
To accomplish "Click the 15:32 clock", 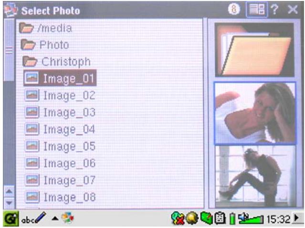I will point(279,219).
